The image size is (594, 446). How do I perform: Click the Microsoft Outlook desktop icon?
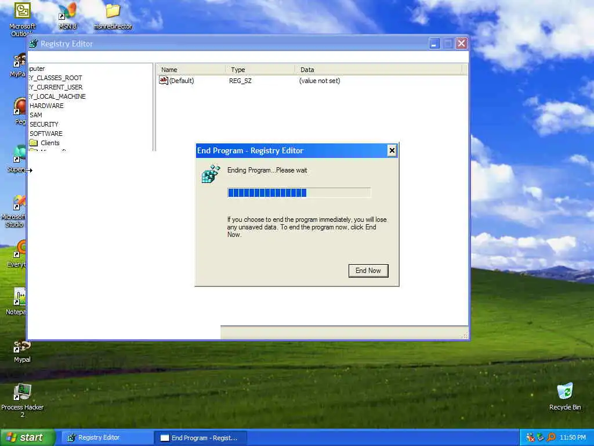coord(23,19)
